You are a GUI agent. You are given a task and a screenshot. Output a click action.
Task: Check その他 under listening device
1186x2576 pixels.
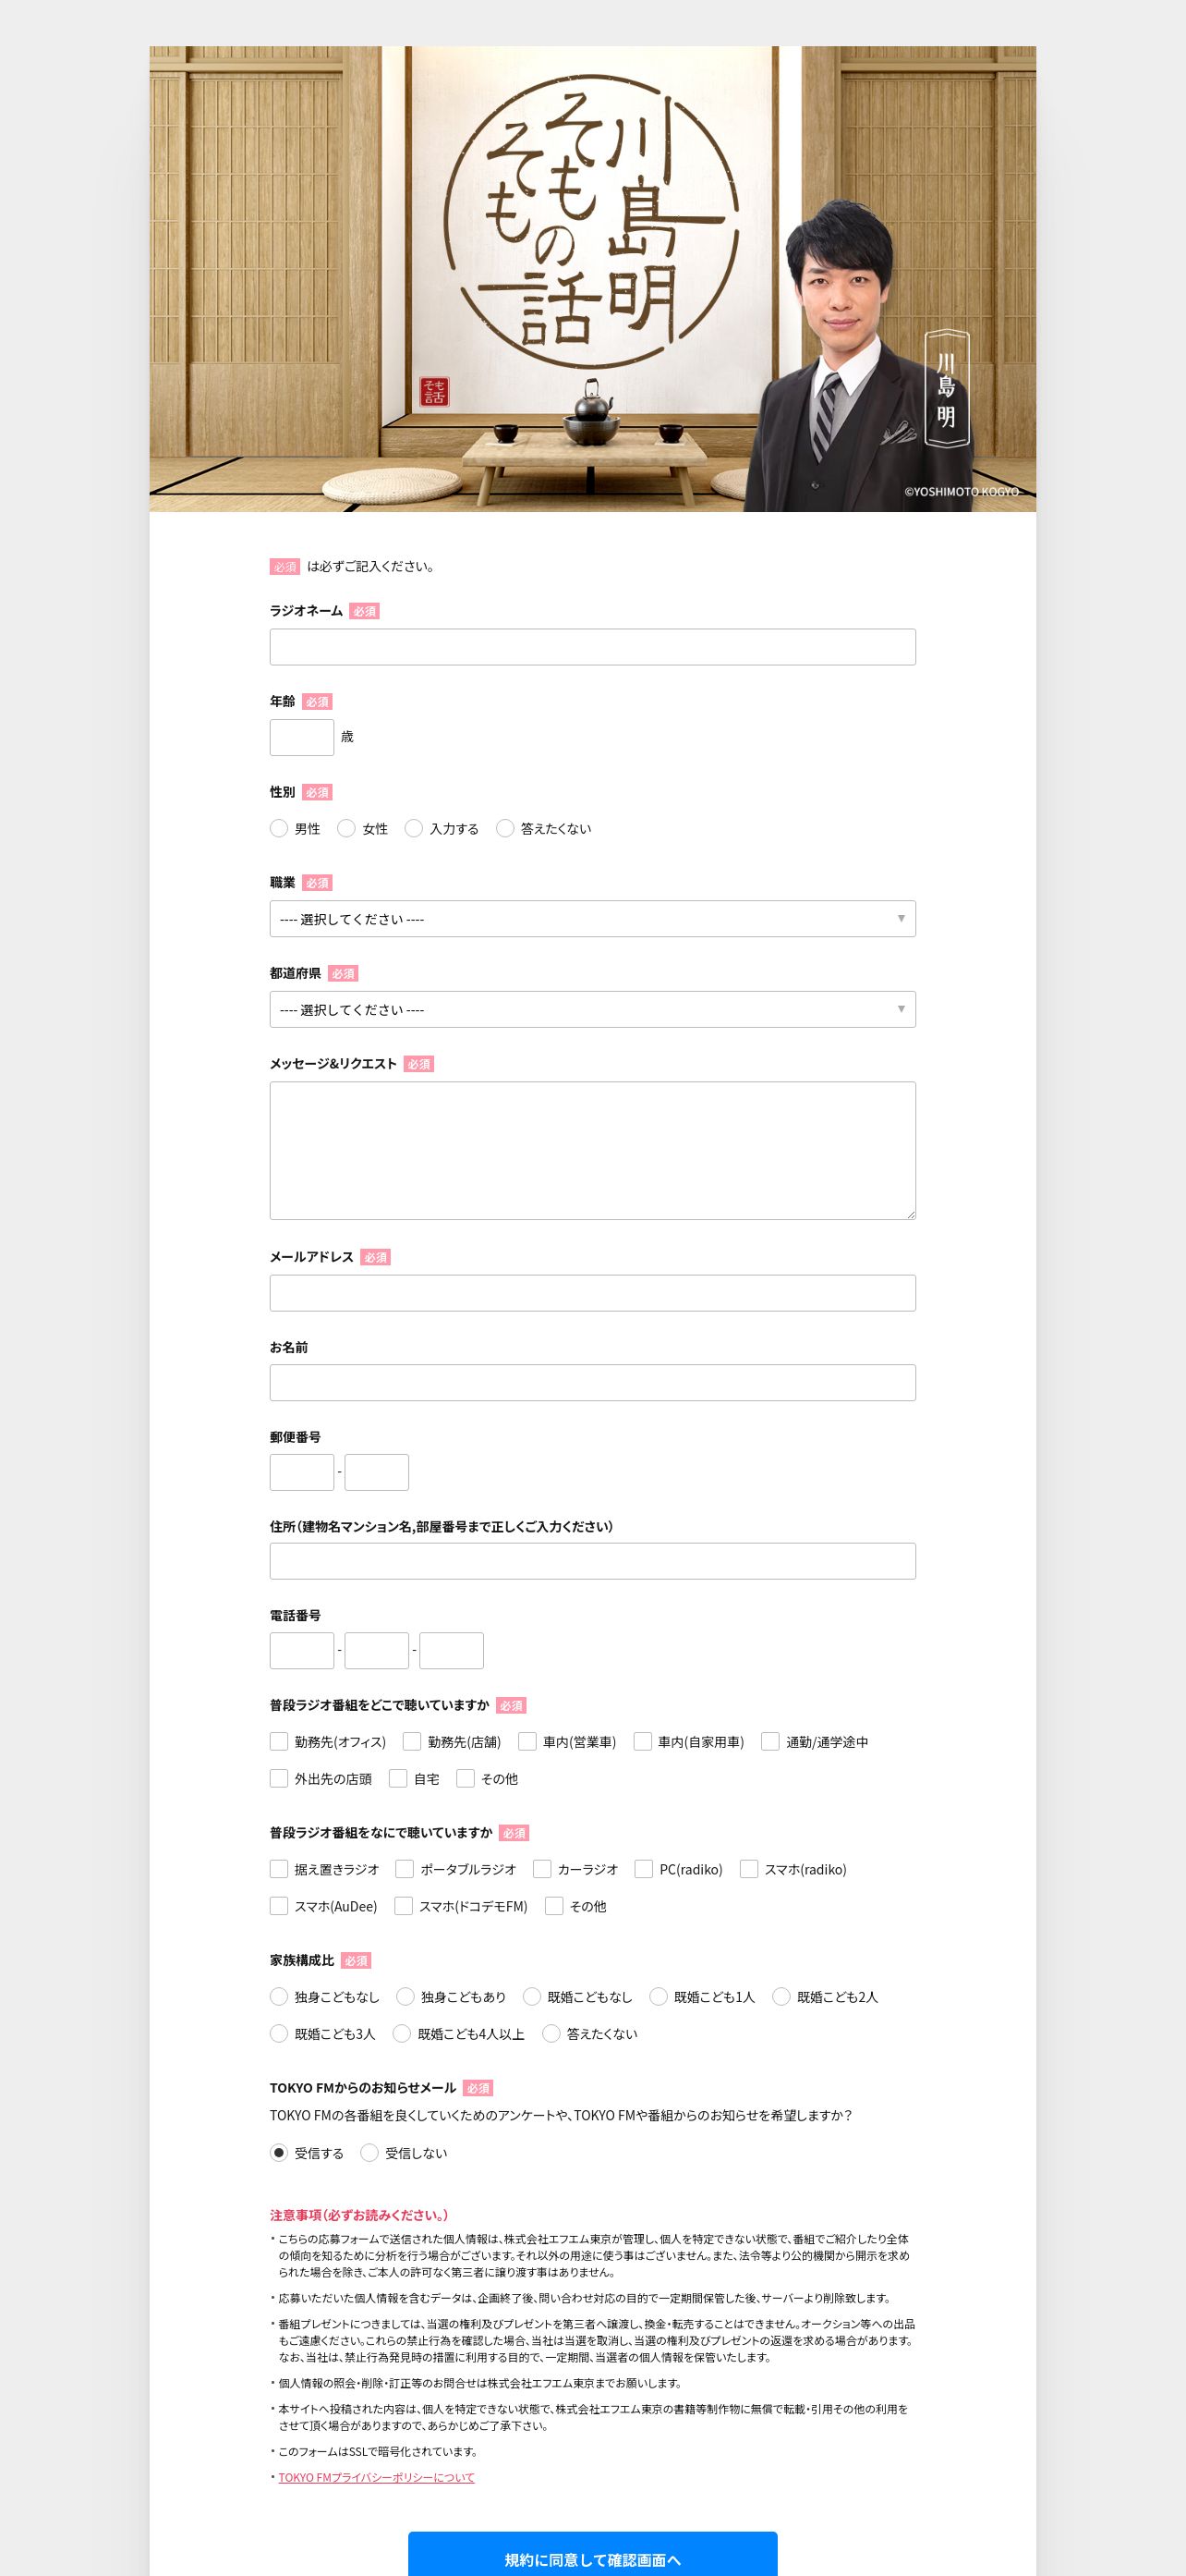coord(553,1906)
